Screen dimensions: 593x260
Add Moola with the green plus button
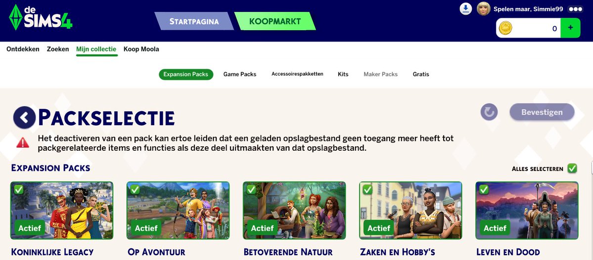(x=570, y=28)
